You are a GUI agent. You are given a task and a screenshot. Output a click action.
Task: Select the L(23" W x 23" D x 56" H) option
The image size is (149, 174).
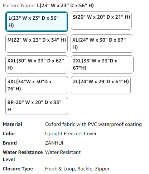[x=37, y=22]
